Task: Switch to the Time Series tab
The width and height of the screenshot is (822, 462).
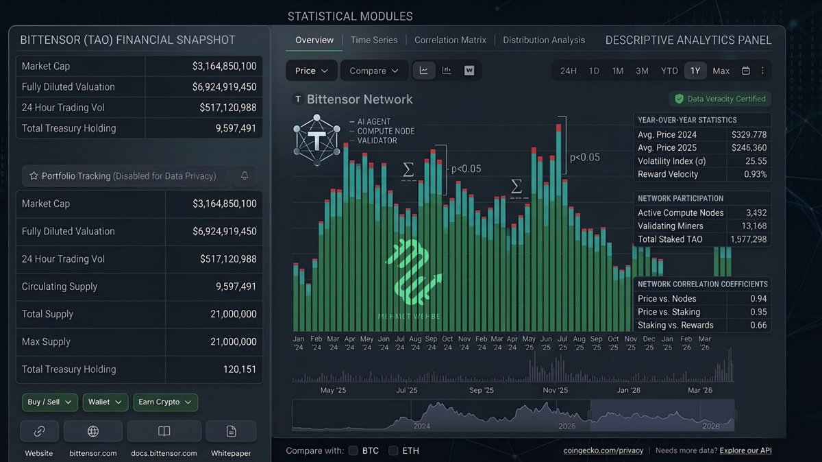Action: coord(374,40)
